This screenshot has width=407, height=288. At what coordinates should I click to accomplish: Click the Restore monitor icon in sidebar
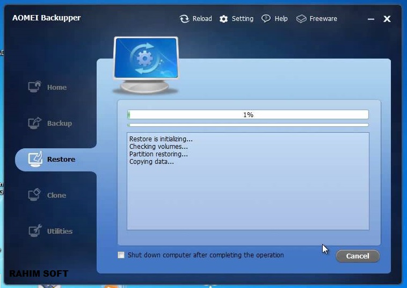pyautogui.click(x=35, y=159)
